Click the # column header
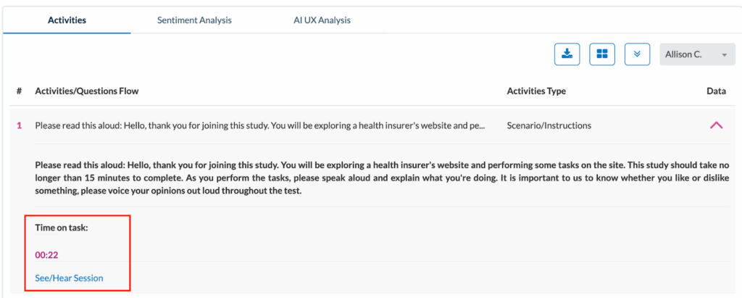 (19, 91)
